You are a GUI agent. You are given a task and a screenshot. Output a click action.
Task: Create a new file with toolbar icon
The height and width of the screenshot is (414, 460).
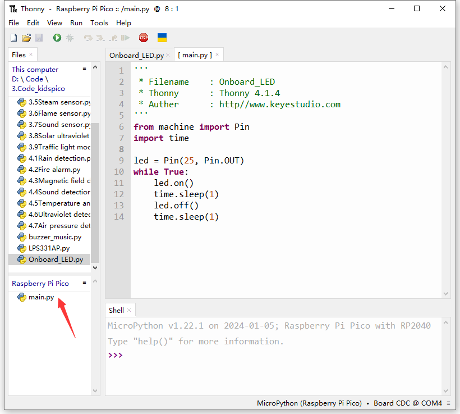click(x=13, y=38)
